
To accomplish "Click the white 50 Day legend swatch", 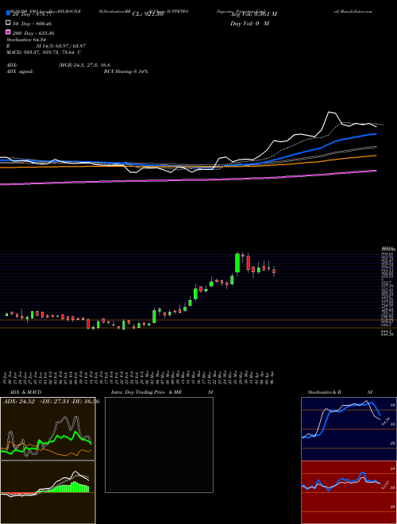I will point(9,23).
